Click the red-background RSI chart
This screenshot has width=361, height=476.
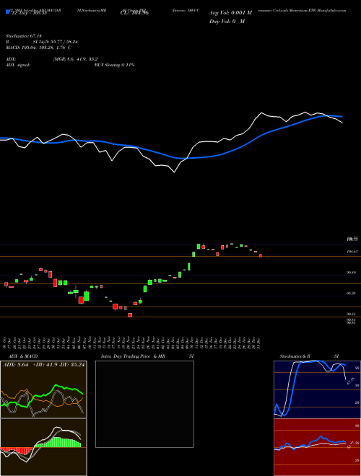pos(317,447)
